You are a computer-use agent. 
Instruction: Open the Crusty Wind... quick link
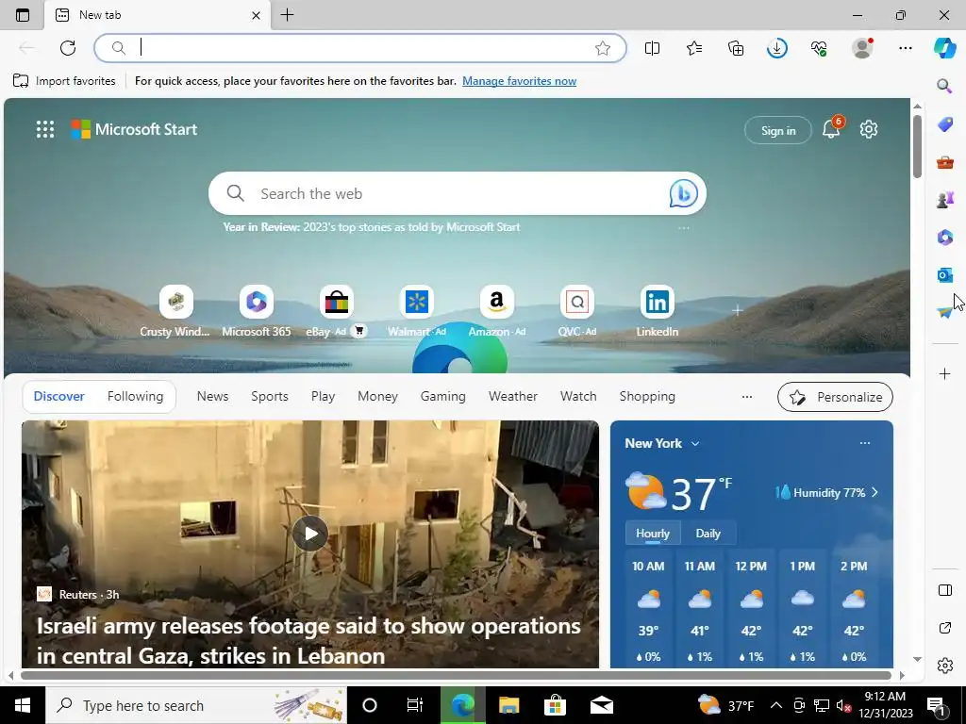tap(175, 311)
